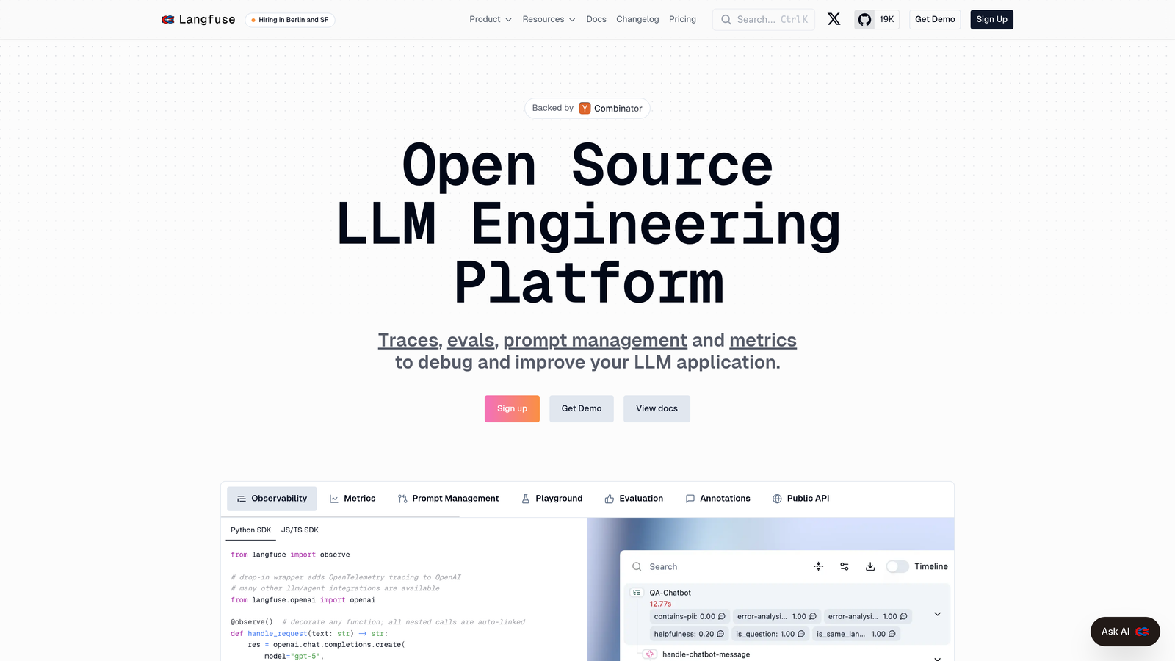The image size is (1175, 661).
Task: Open the Resources dropdown menu
Action: pyautogui.click(x=549, y=20)
